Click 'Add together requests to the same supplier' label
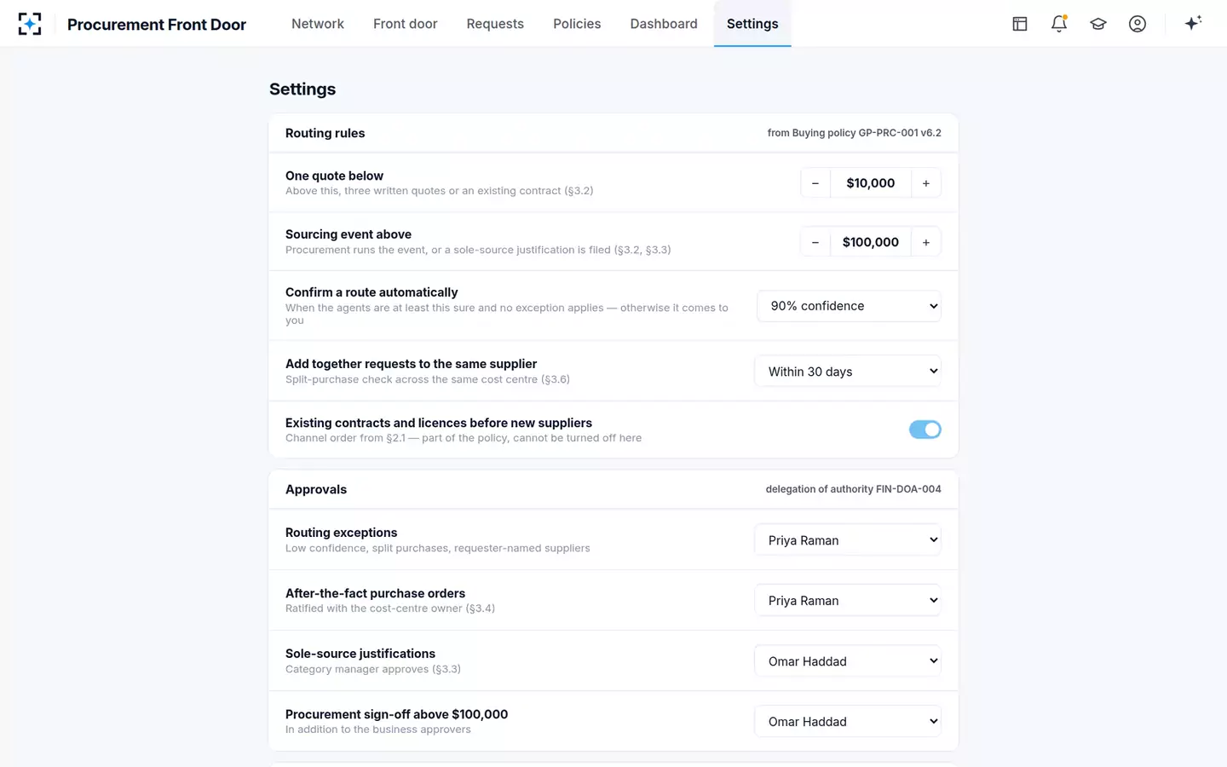The width and height of the screenshot is (1227, 767). click(x=411, y=364)
